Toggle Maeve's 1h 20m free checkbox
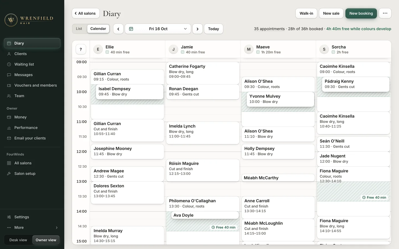Screen dimensions: 399x249 coord(258,52)
